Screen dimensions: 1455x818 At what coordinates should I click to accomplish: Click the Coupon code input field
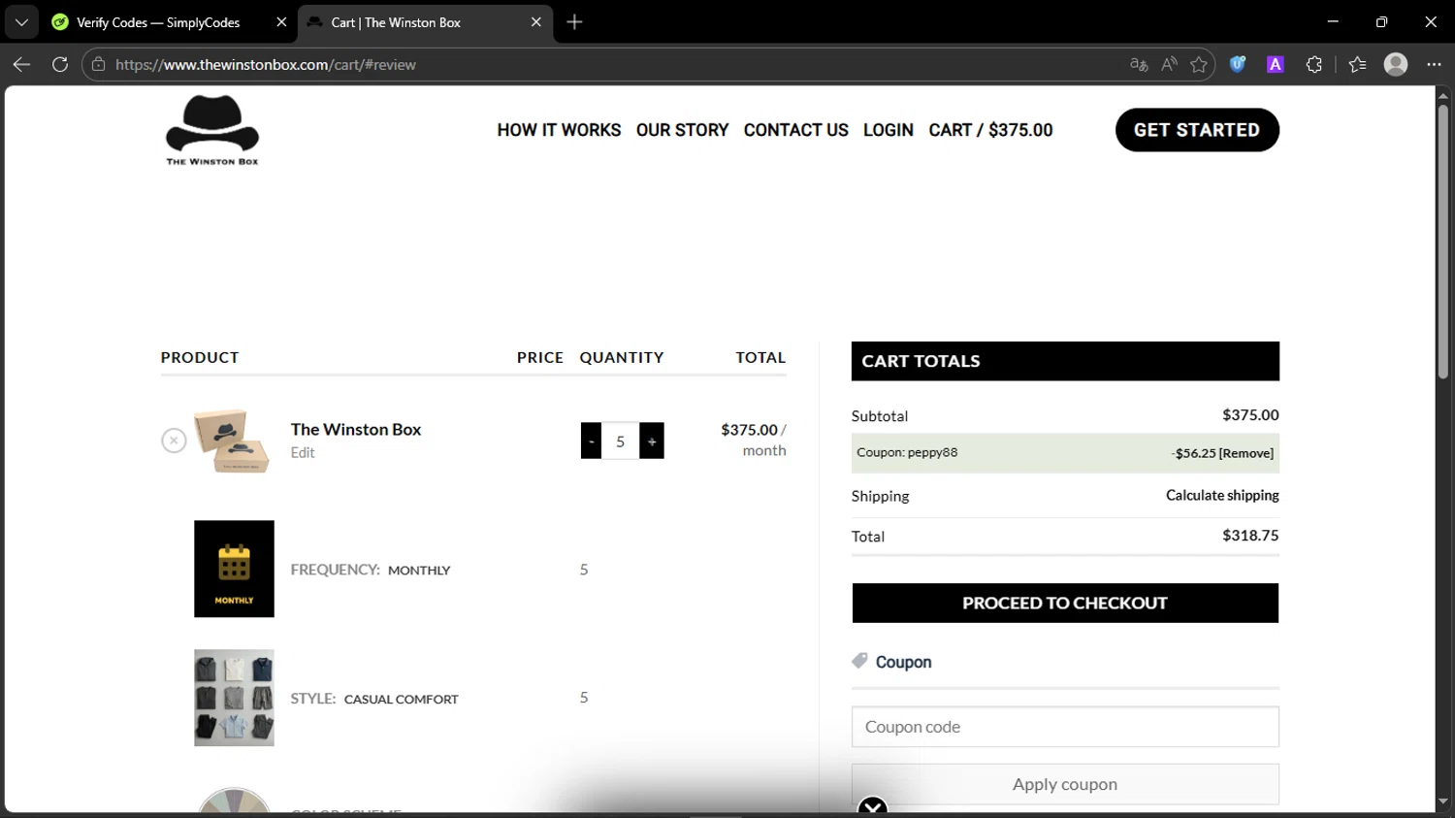(1065, 727)
